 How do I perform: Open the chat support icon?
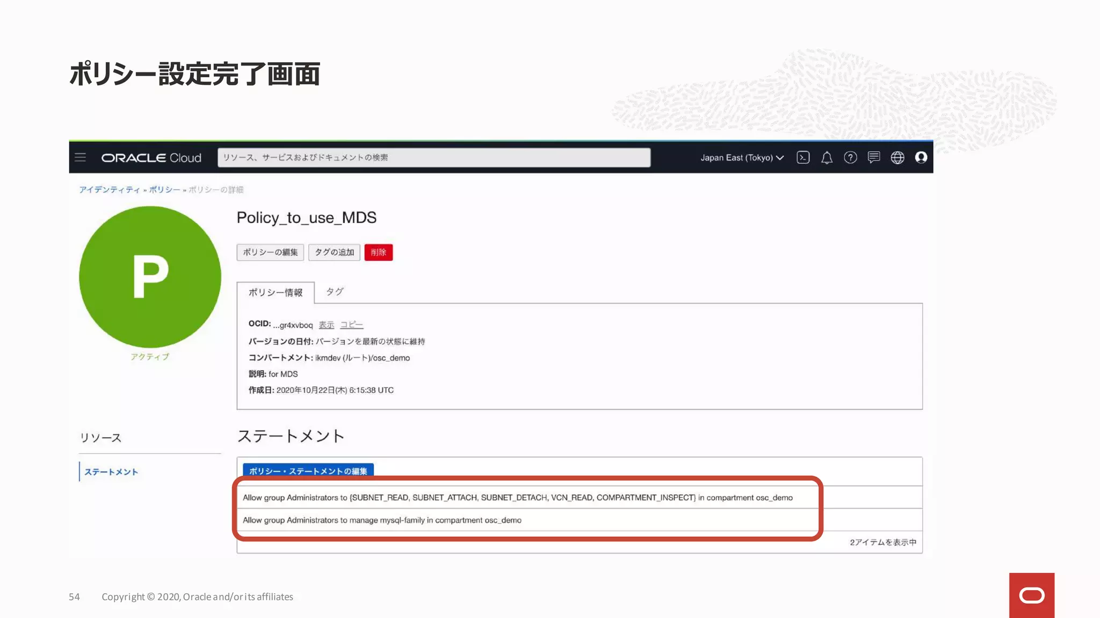[x=874, y=157]
